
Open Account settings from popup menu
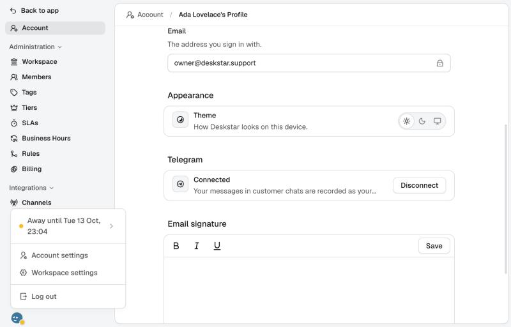68,255
